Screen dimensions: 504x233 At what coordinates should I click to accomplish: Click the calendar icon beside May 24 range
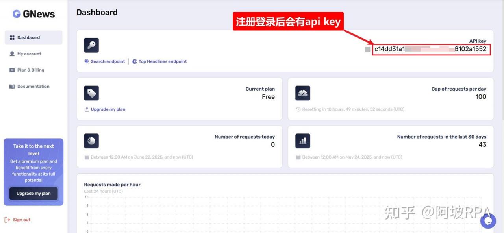point(298,157)
